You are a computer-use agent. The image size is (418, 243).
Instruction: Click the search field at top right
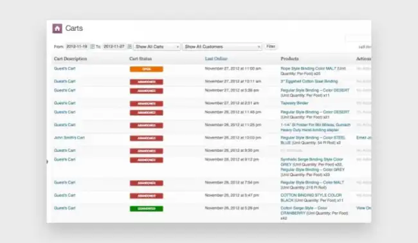pyautogui.click(x=358, y=39)
